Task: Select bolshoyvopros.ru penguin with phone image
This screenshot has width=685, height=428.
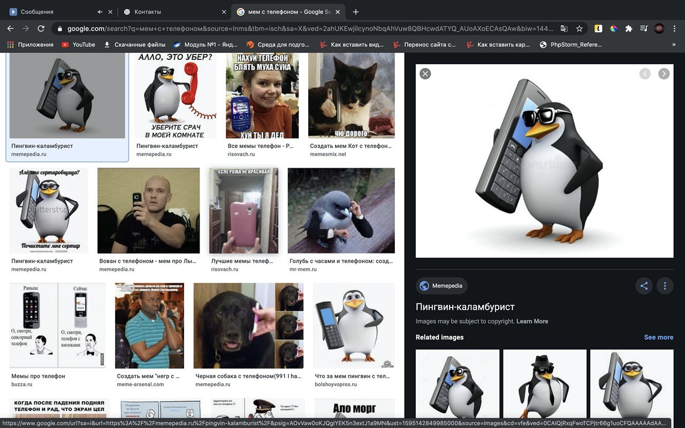Action: pos(354,325)
